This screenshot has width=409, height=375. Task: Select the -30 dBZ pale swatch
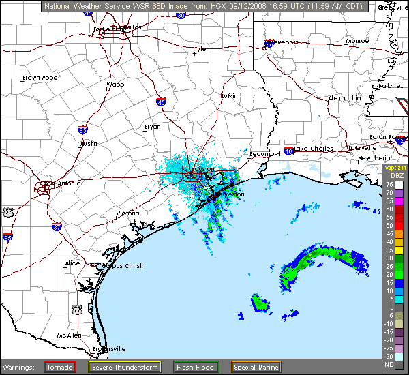tap(399, 357)
